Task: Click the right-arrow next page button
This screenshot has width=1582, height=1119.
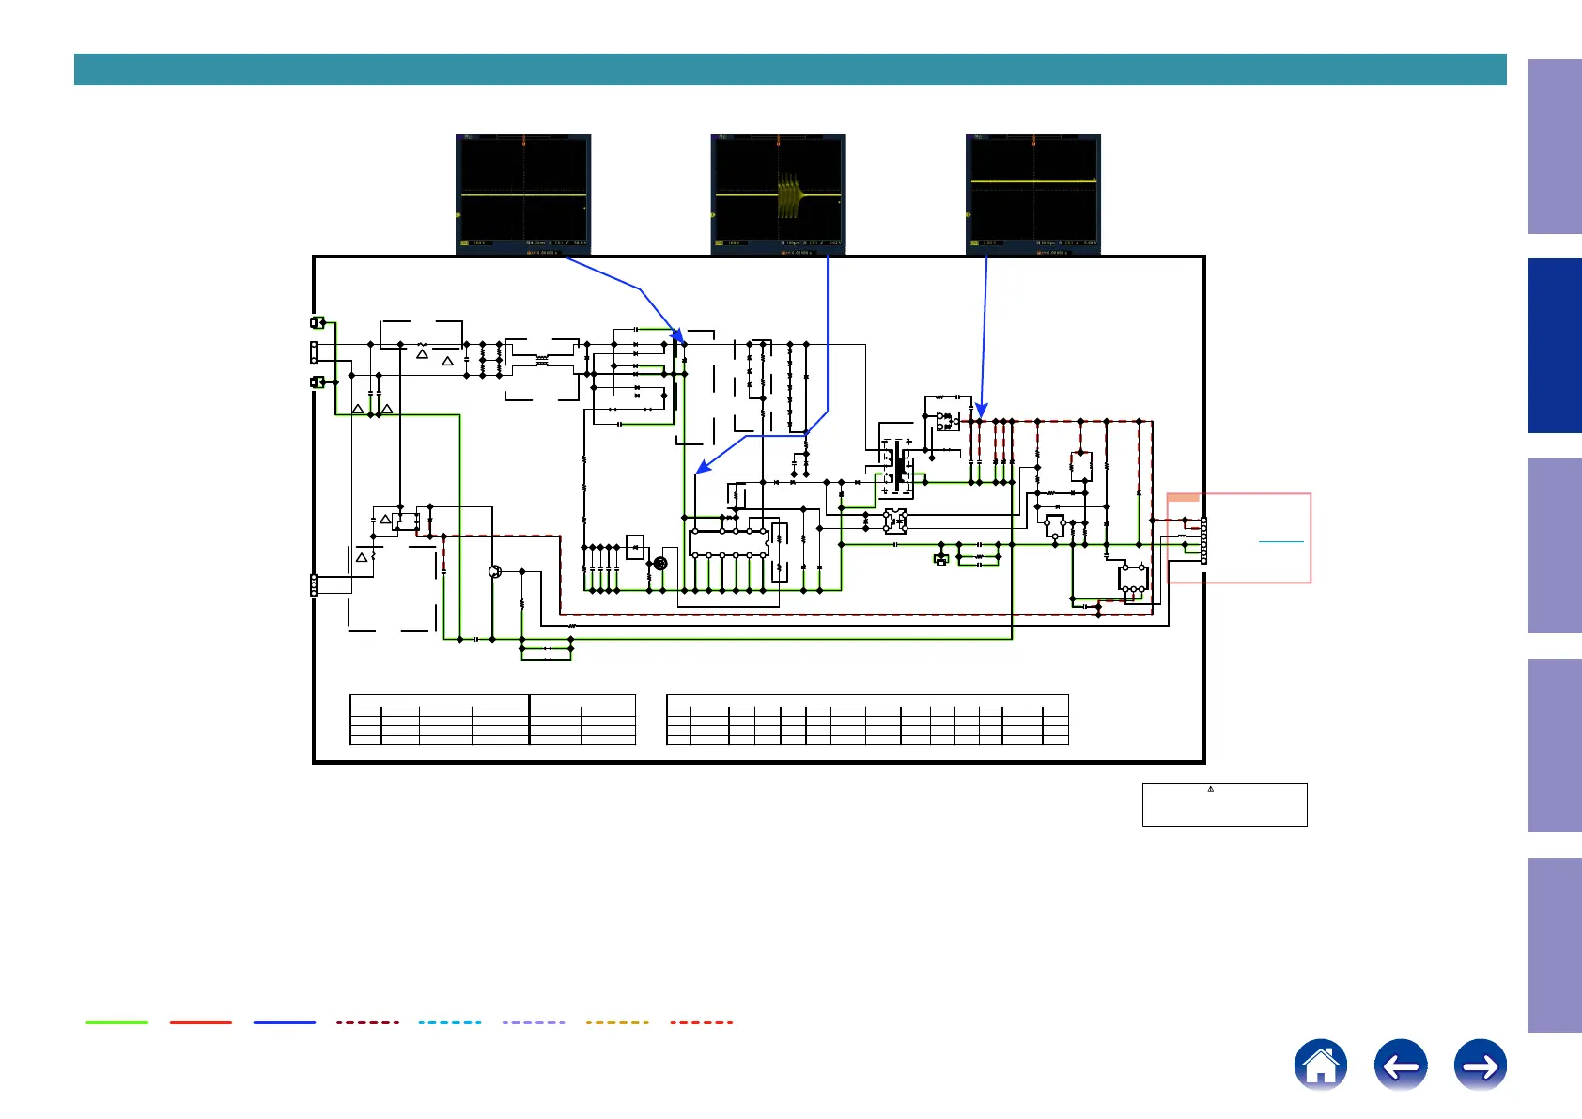Action: click(1481, 1065)
